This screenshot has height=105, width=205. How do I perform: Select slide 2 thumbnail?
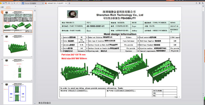point(18,46)
